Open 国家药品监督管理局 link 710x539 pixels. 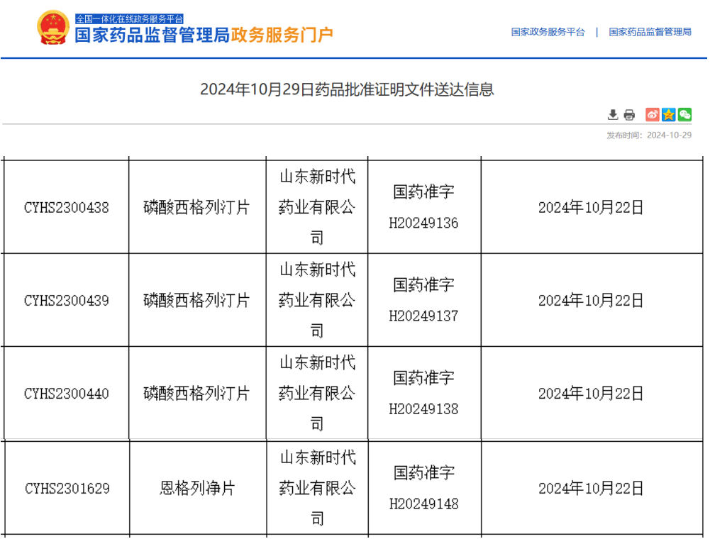coord(650,32)
